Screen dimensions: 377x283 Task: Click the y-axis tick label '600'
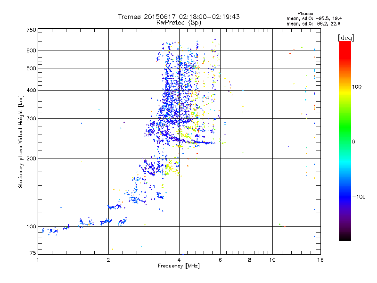click(x=31, y=50)
